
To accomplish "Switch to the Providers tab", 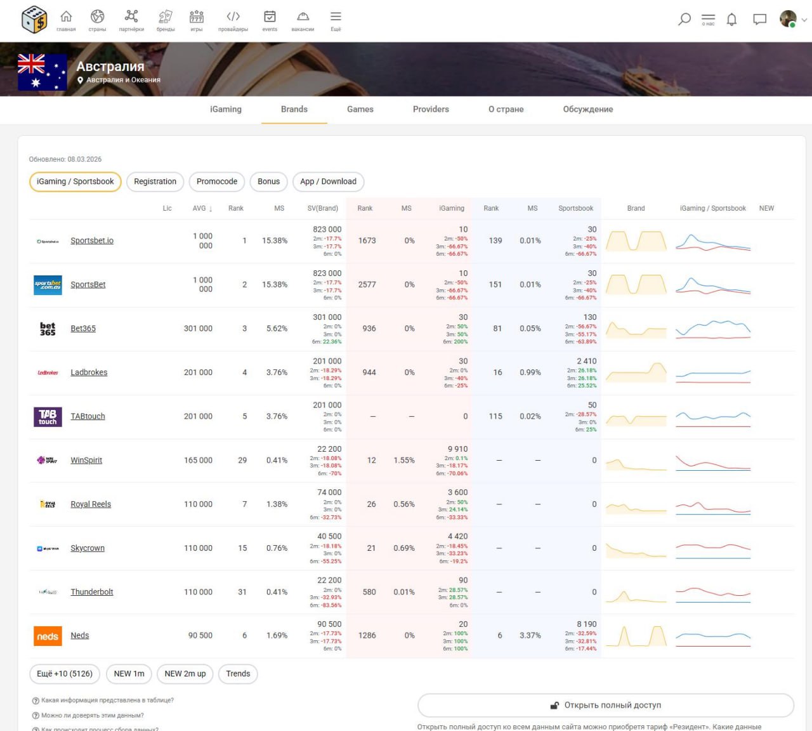I will 431,109.
